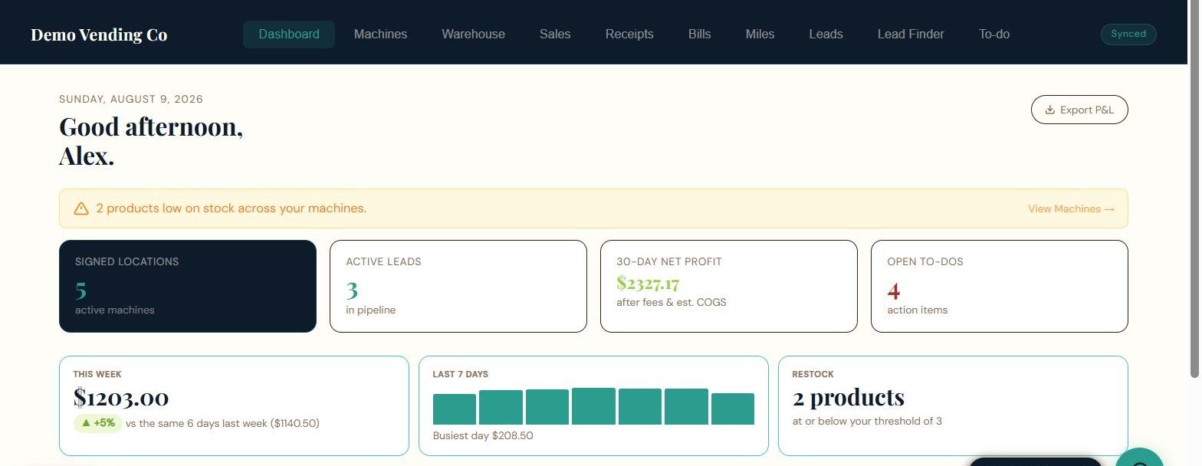The image size is (1202, 466).
Task: Open the Sales tab
Action: click(x=555, y=34)
